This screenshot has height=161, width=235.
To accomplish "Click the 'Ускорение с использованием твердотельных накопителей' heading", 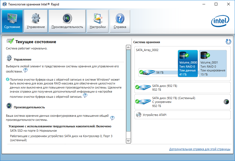I will click(60, 126).
